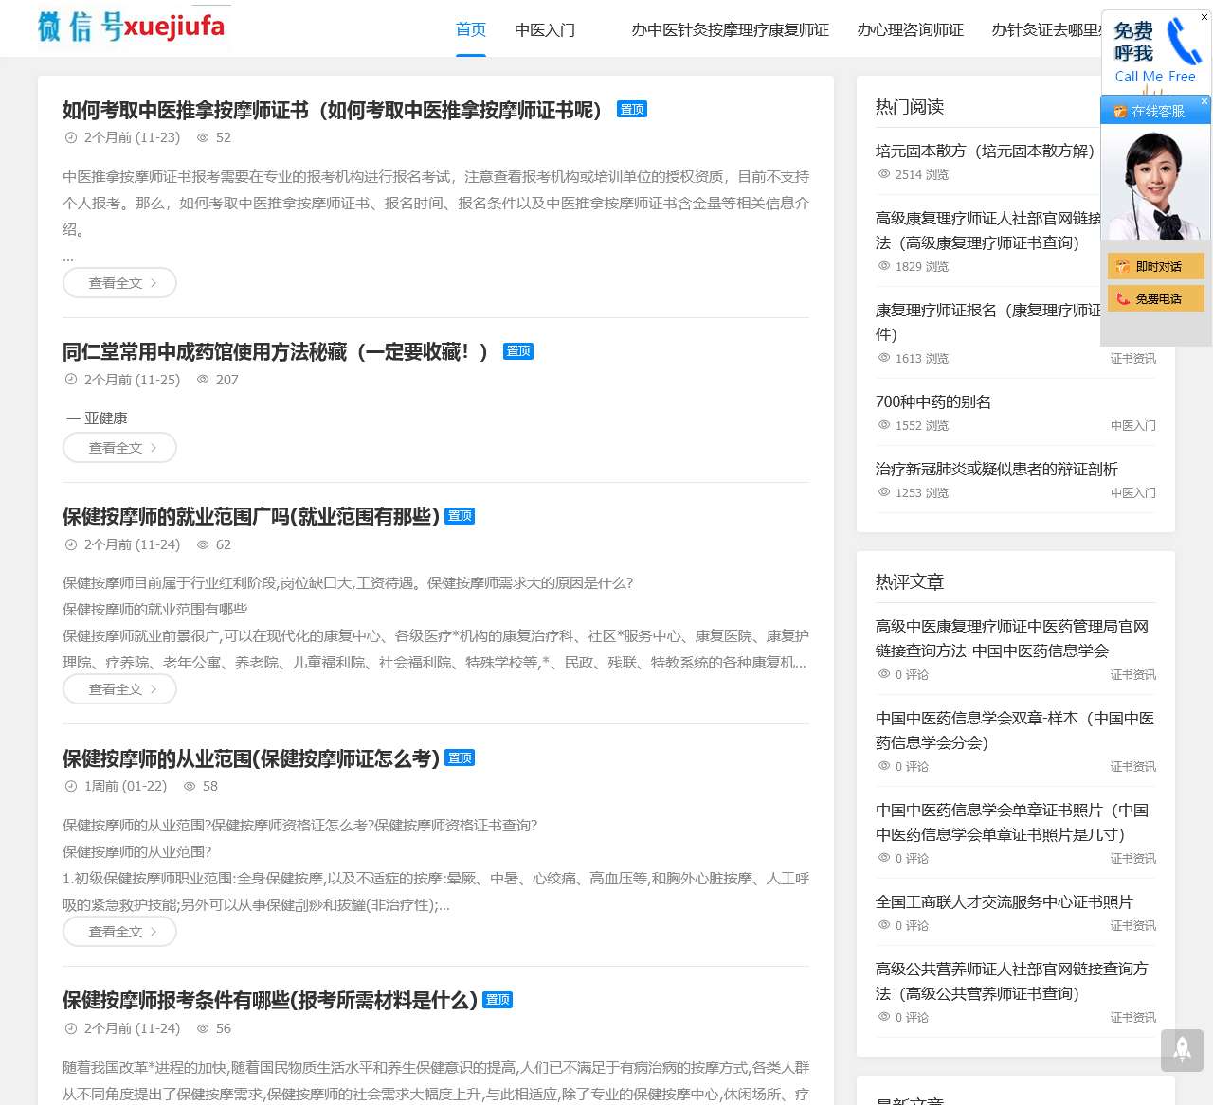
Task: Click the 在线客服 header icon
Action: 1120,112
